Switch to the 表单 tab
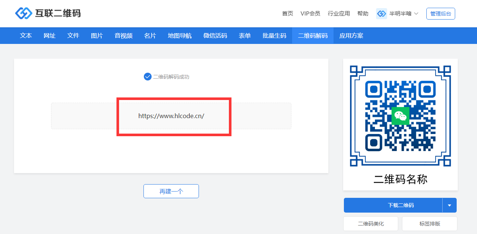The image size is (477, 234). pyautogui.click(x=245, y=35)
